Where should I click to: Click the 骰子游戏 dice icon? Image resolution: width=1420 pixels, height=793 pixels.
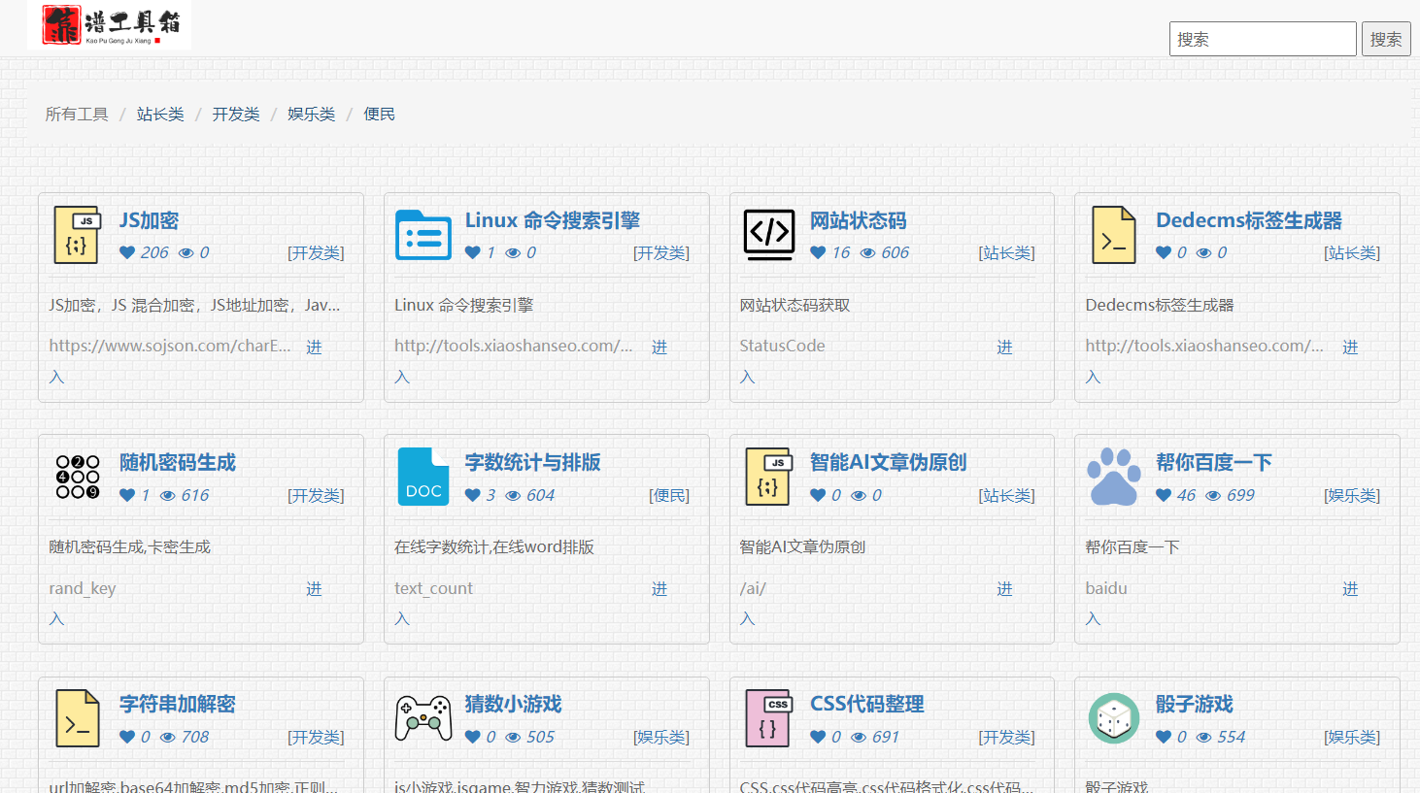[1114, 718]
